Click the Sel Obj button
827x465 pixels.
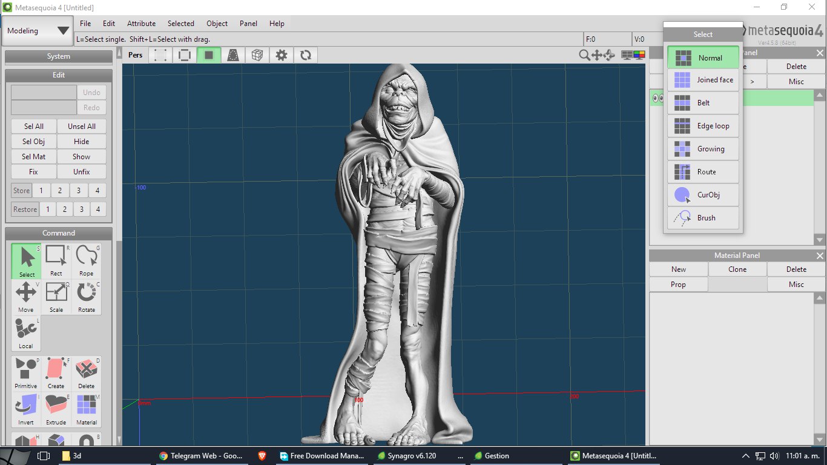point(34,142)
